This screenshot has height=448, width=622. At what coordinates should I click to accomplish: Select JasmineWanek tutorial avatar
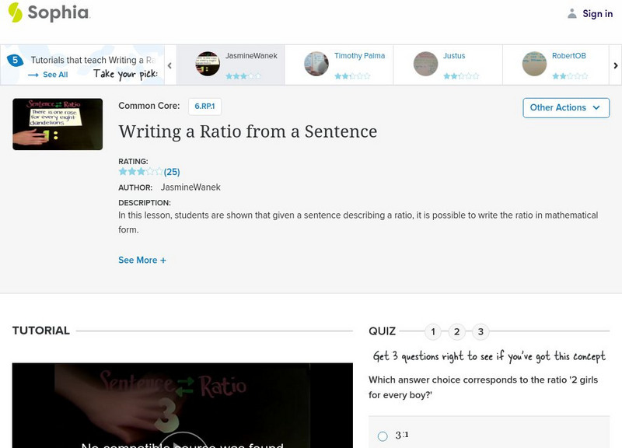coord(208,64)
